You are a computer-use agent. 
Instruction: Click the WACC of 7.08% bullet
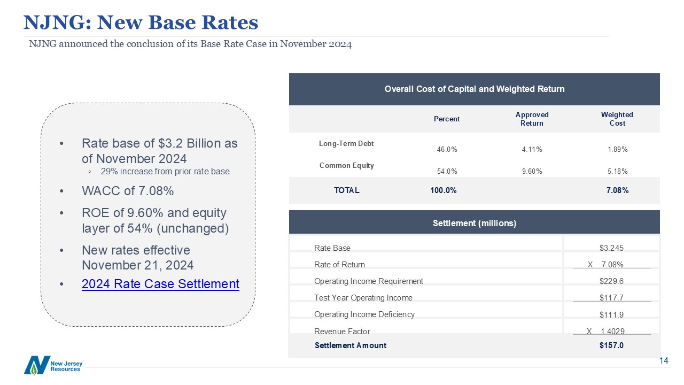point(127,191)
